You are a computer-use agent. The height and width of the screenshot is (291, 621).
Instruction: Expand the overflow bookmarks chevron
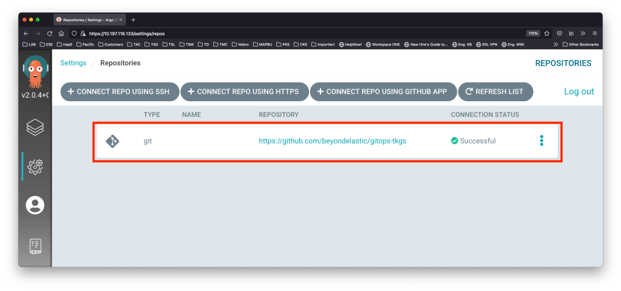(x=555, y=44)
